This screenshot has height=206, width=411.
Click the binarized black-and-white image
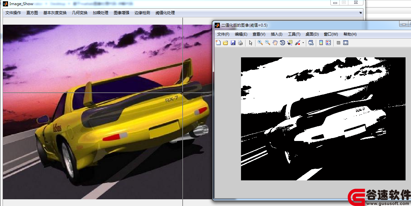pyautogui.click(x=323, y=119)
